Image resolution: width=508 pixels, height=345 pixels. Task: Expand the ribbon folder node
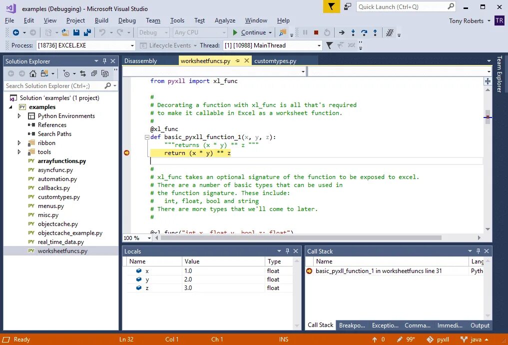[x=19, y=143]
